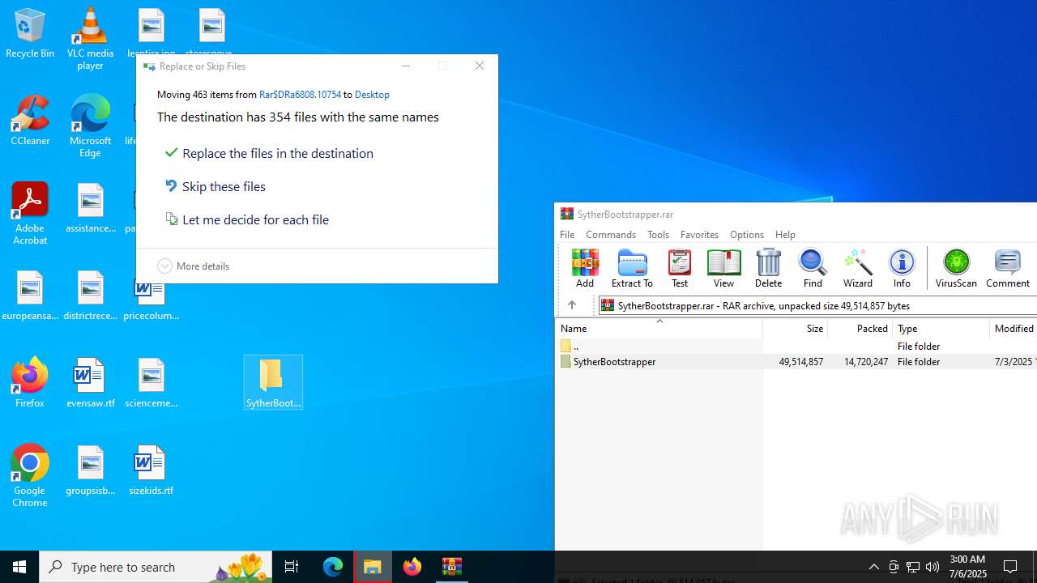Run the VirusScan toolbar icon
The image size is (1037, 583).
(x=956, y=269)
